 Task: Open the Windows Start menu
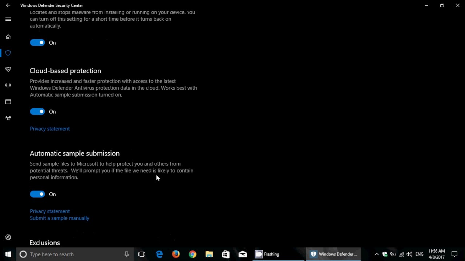[x=8, y=254]
